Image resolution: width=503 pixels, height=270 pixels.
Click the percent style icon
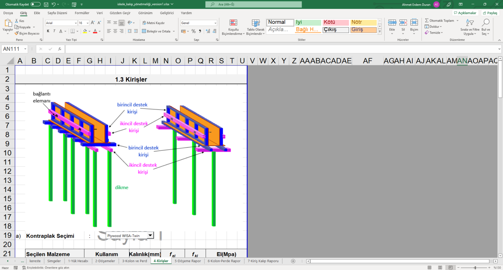(194, 31)
